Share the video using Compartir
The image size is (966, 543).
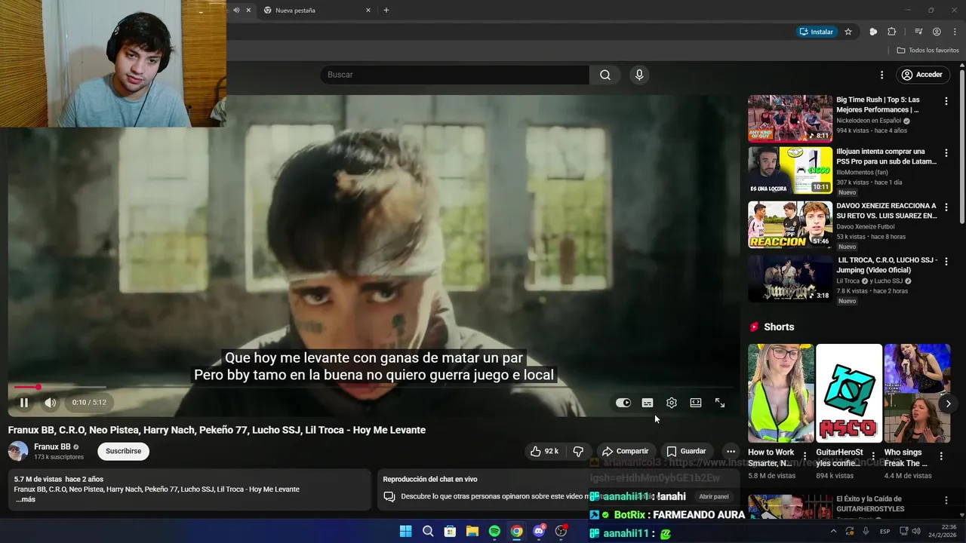coord(625,451)
